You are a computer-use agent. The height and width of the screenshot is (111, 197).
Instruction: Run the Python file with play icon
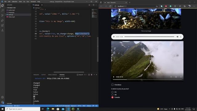pos(89,5)
